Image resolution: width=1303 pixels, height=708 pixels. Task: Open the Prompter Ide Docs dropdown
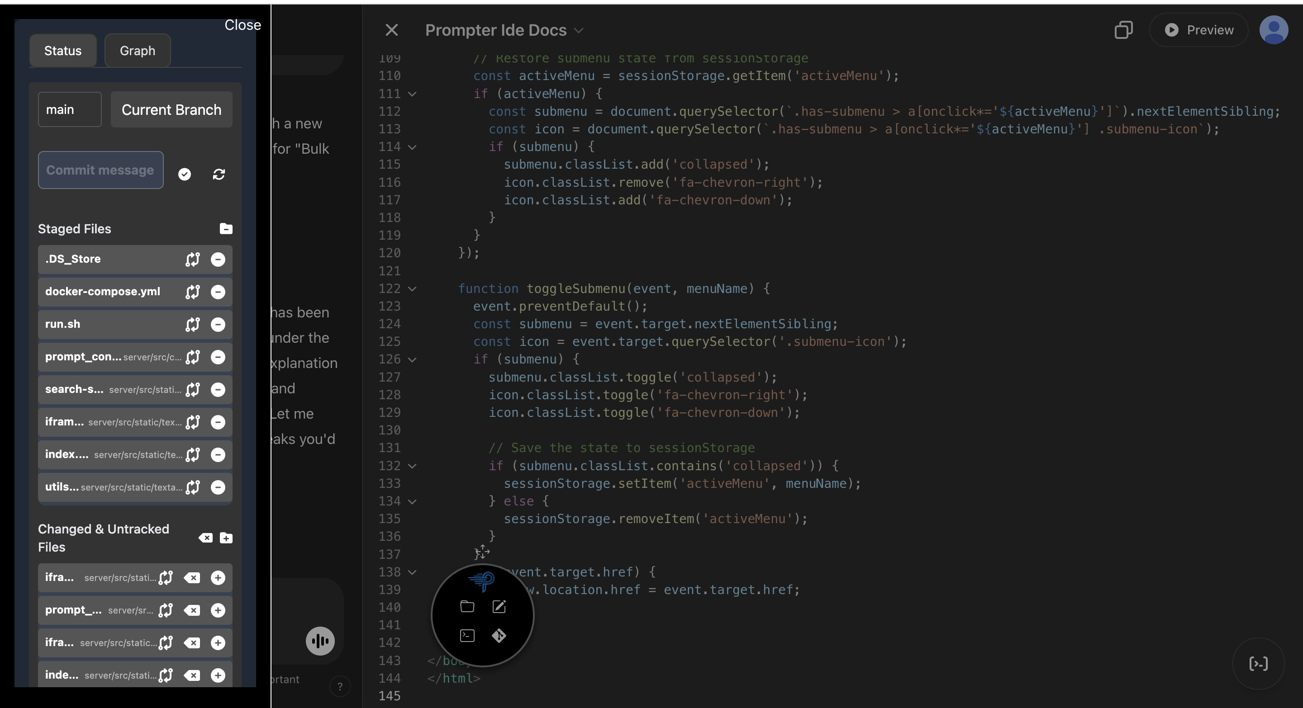(x=504, y=30)
